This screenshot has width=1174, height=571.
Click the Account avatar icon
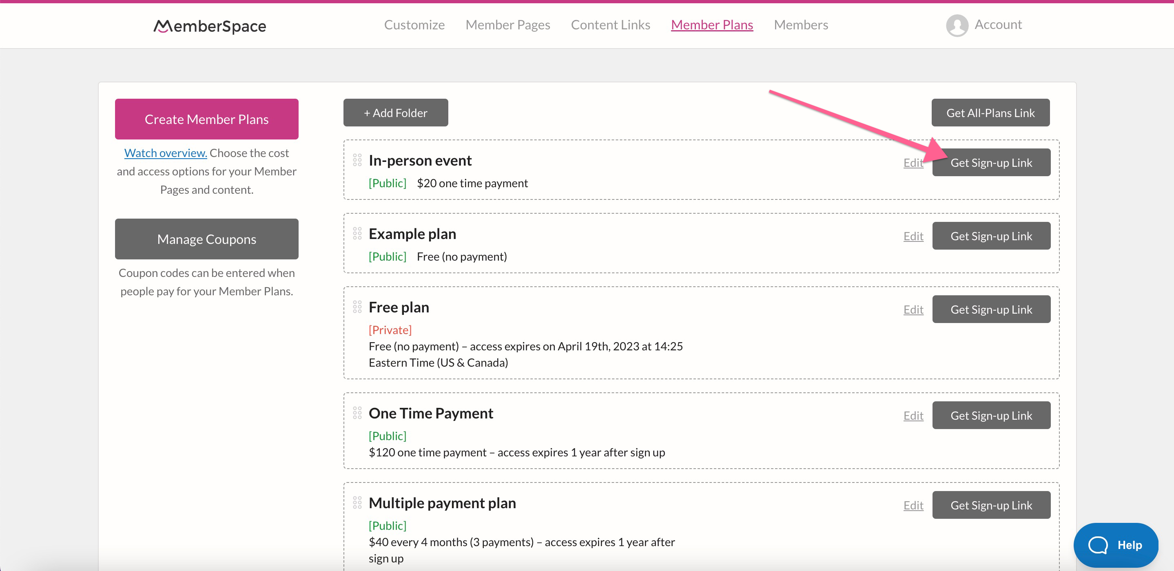957,25
